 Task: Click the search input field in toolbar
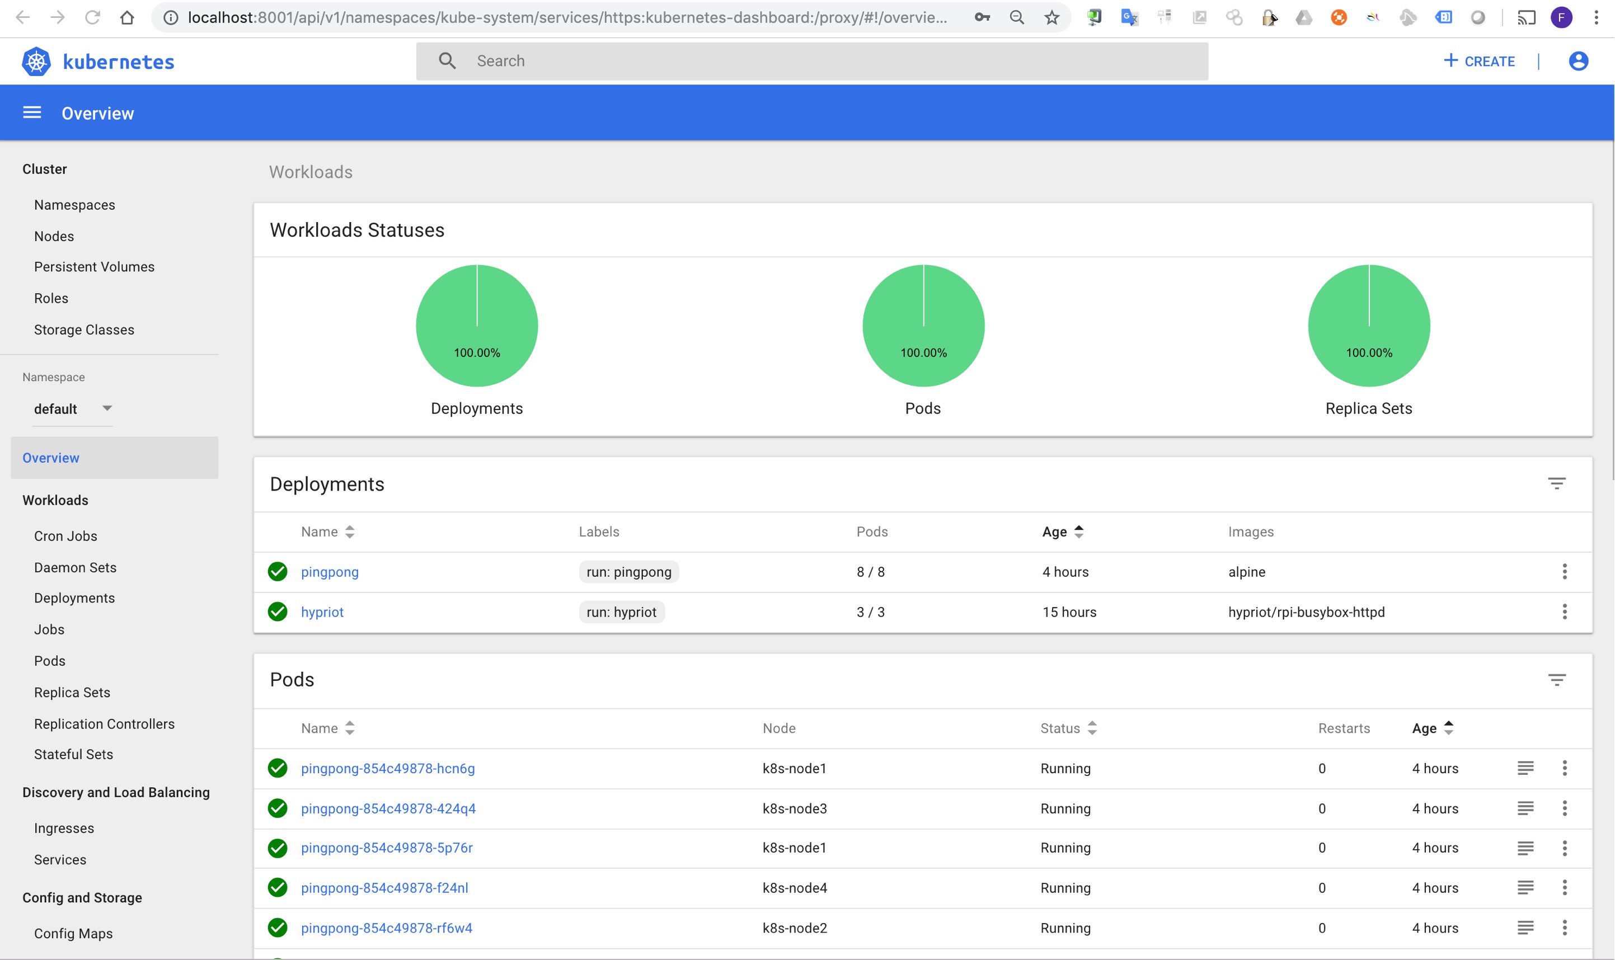811,60
